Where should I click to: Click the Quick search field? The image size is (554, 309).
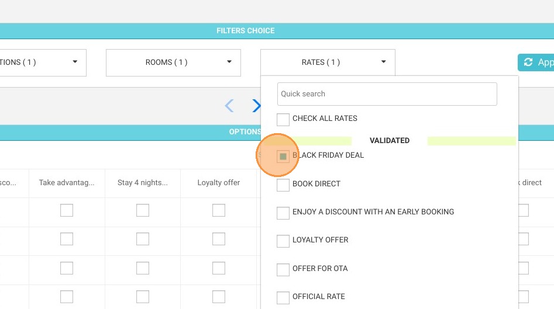point(387,94)
